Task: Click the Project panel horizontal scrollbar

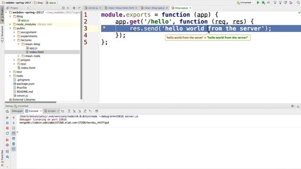Action: click(31, 102)
